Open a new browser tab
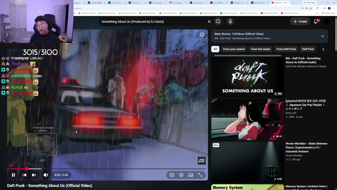337x190 pixels. coord(293,3)
